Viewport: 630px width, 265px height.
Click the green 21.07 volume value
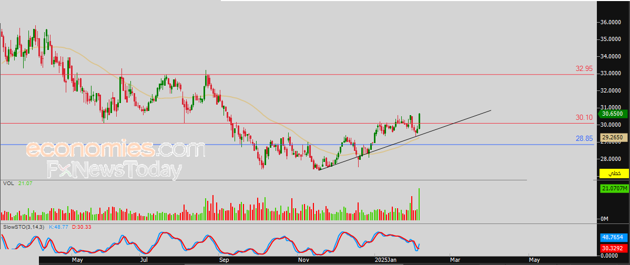[x=25, y=183]
